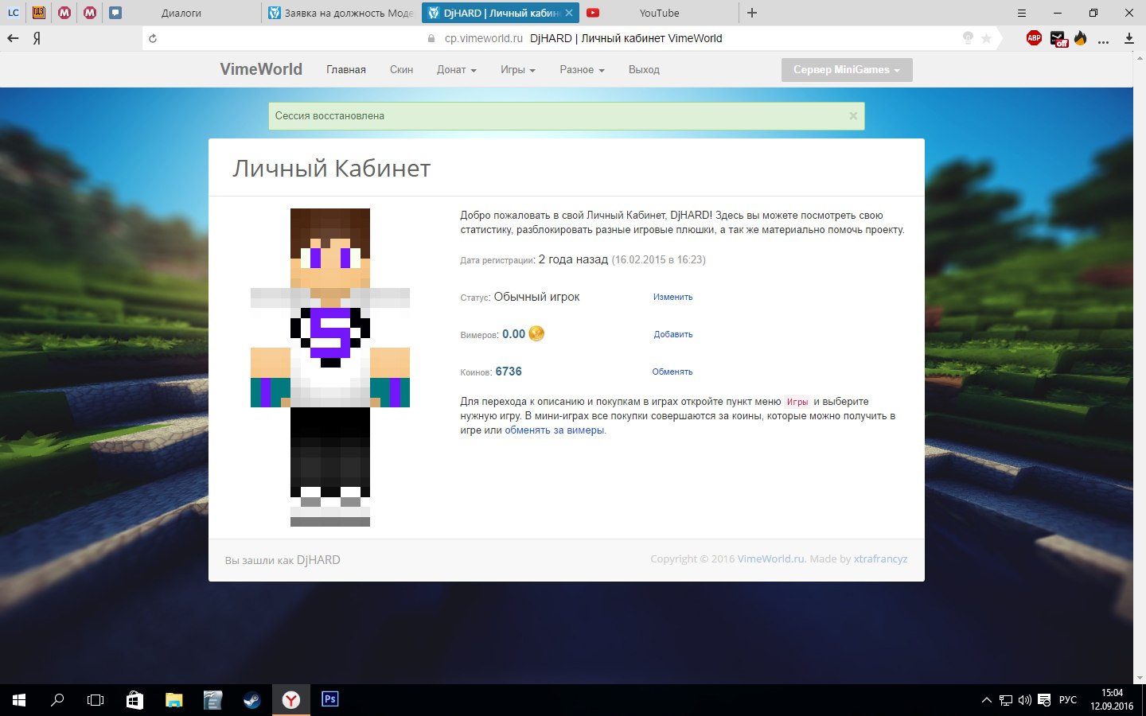Click the Коинов value 6736

point(509,372)
